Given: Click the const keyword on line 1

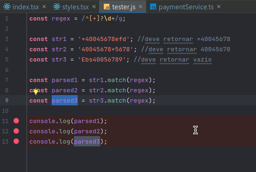Looking at the screenshot, I should pos(39,19).
